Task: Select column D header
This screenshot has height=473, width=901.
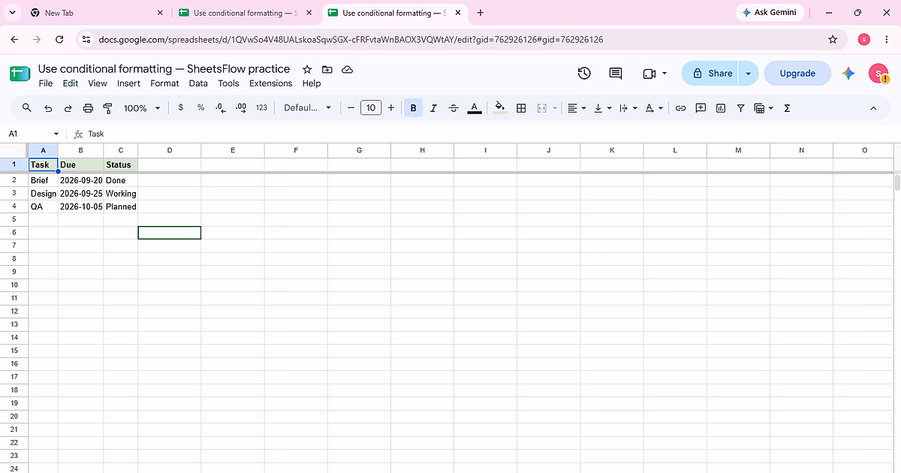Action: point(170,150)
